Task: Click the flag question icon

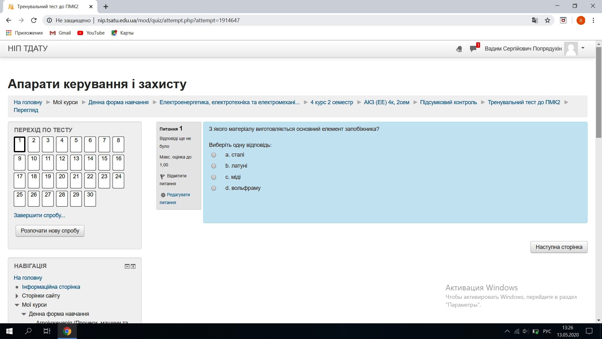Action: tap(162, 176)
